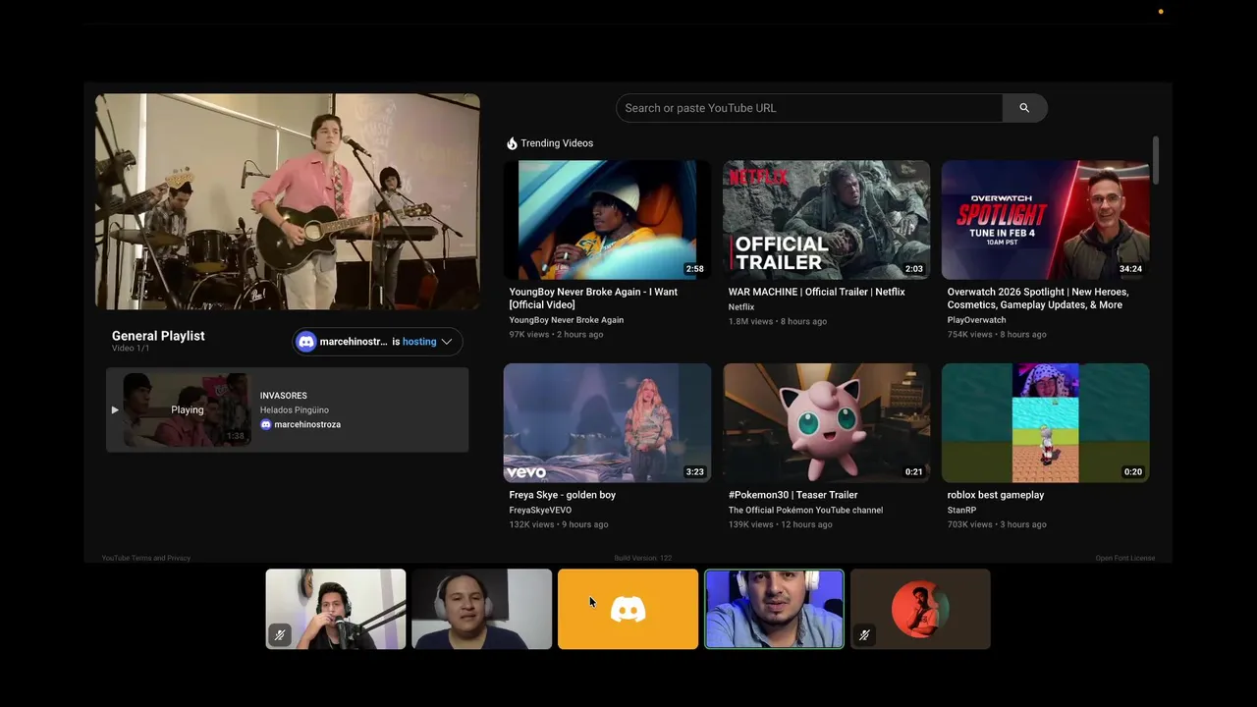Click the title "#Pokemon30 | Teaser Trailer"
The height and width of the screenshot is (707, 1257).
[x=793, y=495]
